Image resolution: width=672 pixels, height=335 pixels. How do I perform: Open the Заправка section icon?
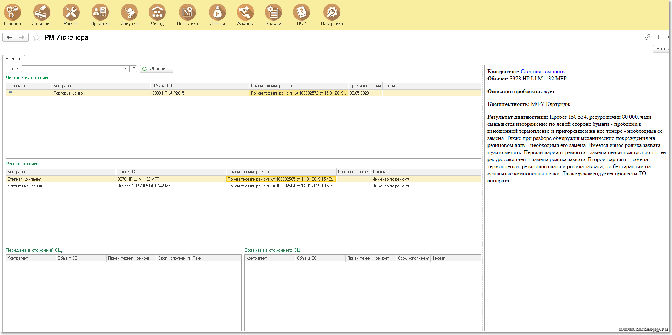pos(42,13)
